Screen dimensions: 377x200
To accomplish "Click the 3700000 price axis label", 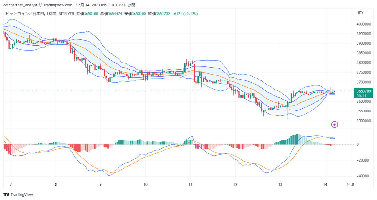I will click(364, 82).
